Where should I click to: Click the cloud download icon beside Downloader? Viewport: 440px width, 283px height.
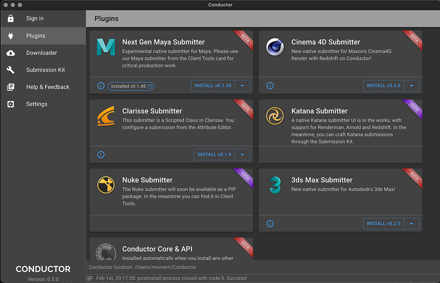click(x=11, y=53)
